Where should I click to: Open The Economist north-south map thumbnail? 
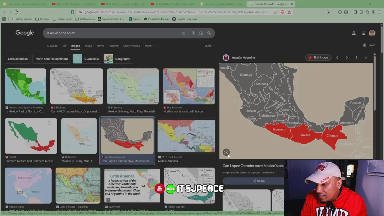pyautogui.click(x=189, y=86)
